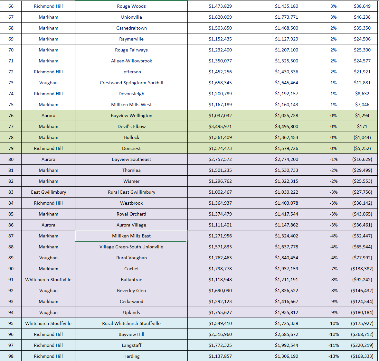379x361 pixels.
Task: Select the Rouge Fairways cell
Action: pos(131,50)
